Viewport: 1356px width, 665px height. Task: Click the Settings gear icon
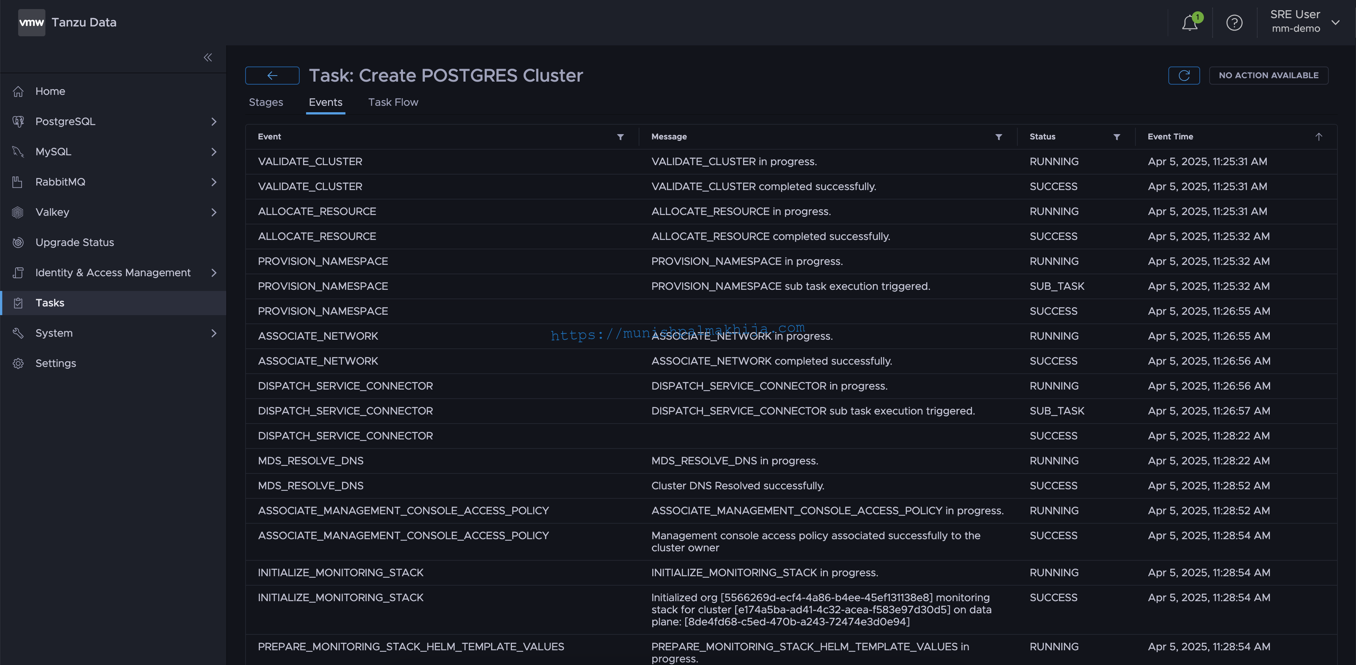click(19, 363)
